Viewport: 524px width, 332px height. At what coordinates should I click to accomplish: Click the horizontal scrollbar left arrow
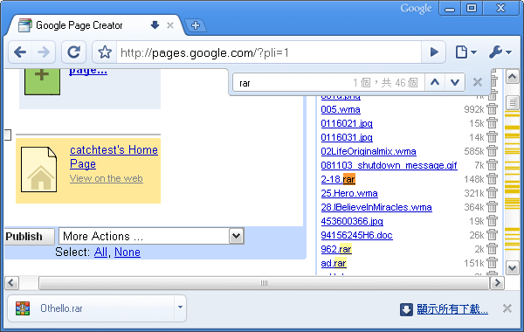point(11,283)
